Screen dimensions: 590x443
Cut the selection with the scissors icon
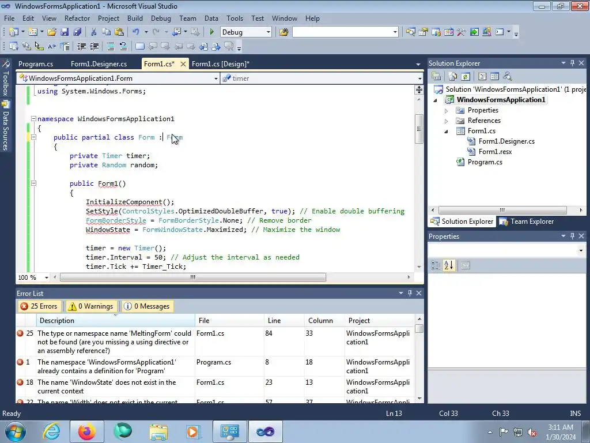point(94,32)
